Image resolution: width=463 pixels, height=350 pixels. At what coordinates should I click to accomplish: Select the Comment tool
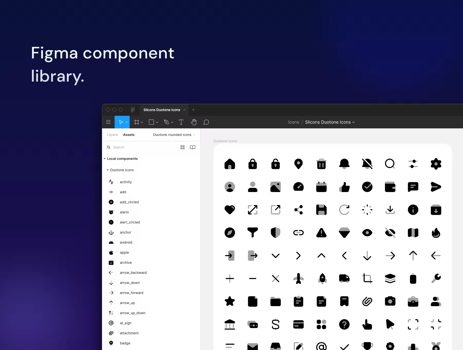point(206,122)
